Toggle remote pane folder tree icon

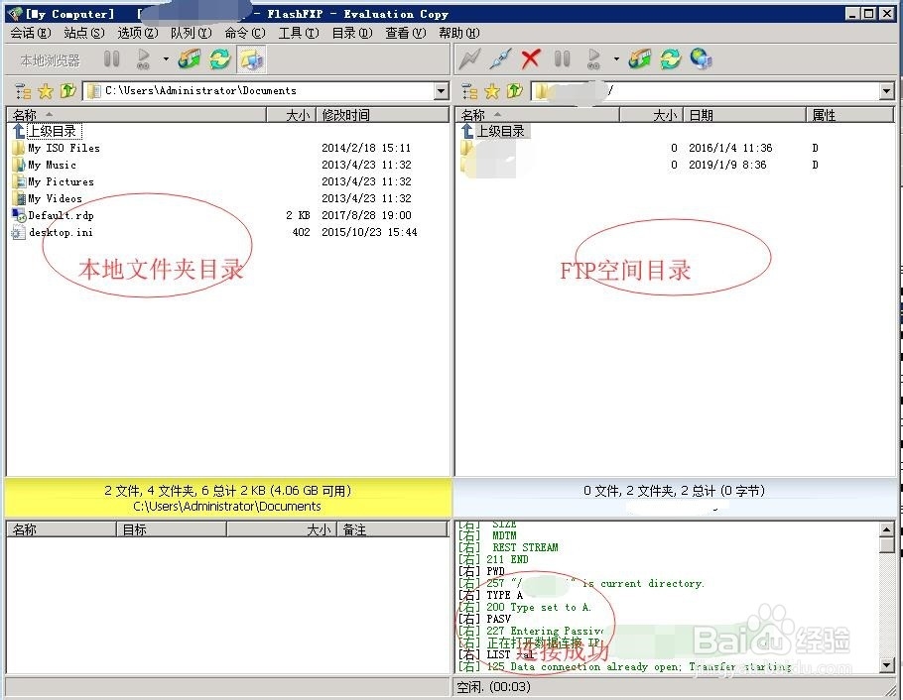click(469, 91)
